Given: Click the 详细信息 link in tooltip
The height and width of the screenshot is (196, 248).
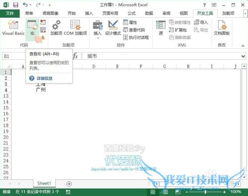Looking at the screenshot, I should coord(45,78).
